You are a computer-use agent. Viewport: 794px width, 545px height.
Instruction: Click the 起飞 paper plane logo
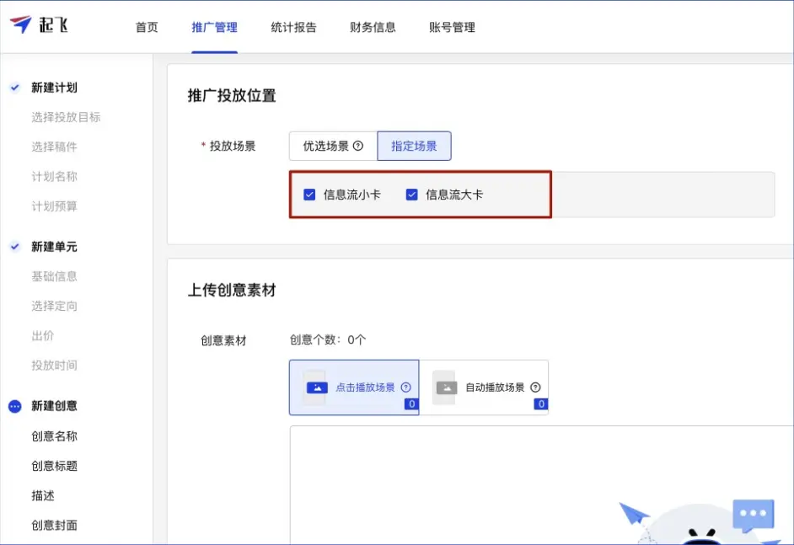click(22, 25)
